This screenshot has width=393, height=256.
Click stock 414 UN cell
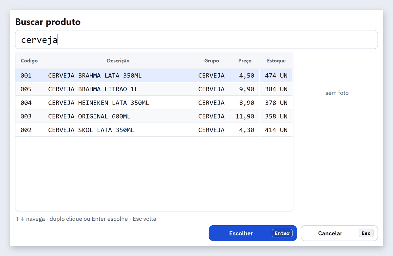pos(276,130)
